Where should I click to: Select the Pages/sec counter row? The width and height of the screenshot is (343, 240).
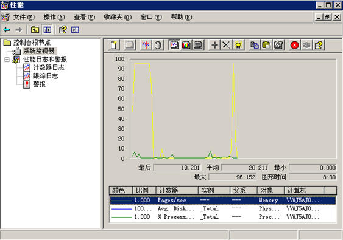pos(223,201)
